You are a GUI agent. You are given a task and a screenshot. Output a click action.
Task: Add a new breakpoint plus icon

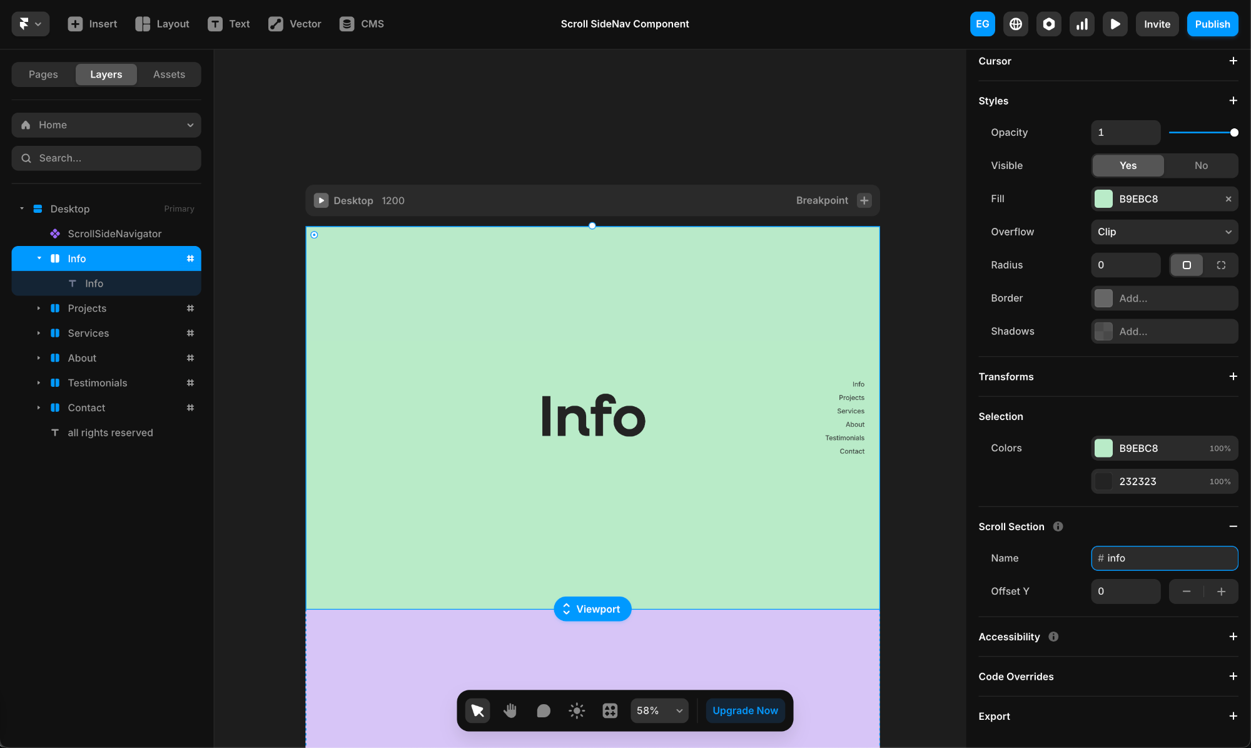point(864,200)
